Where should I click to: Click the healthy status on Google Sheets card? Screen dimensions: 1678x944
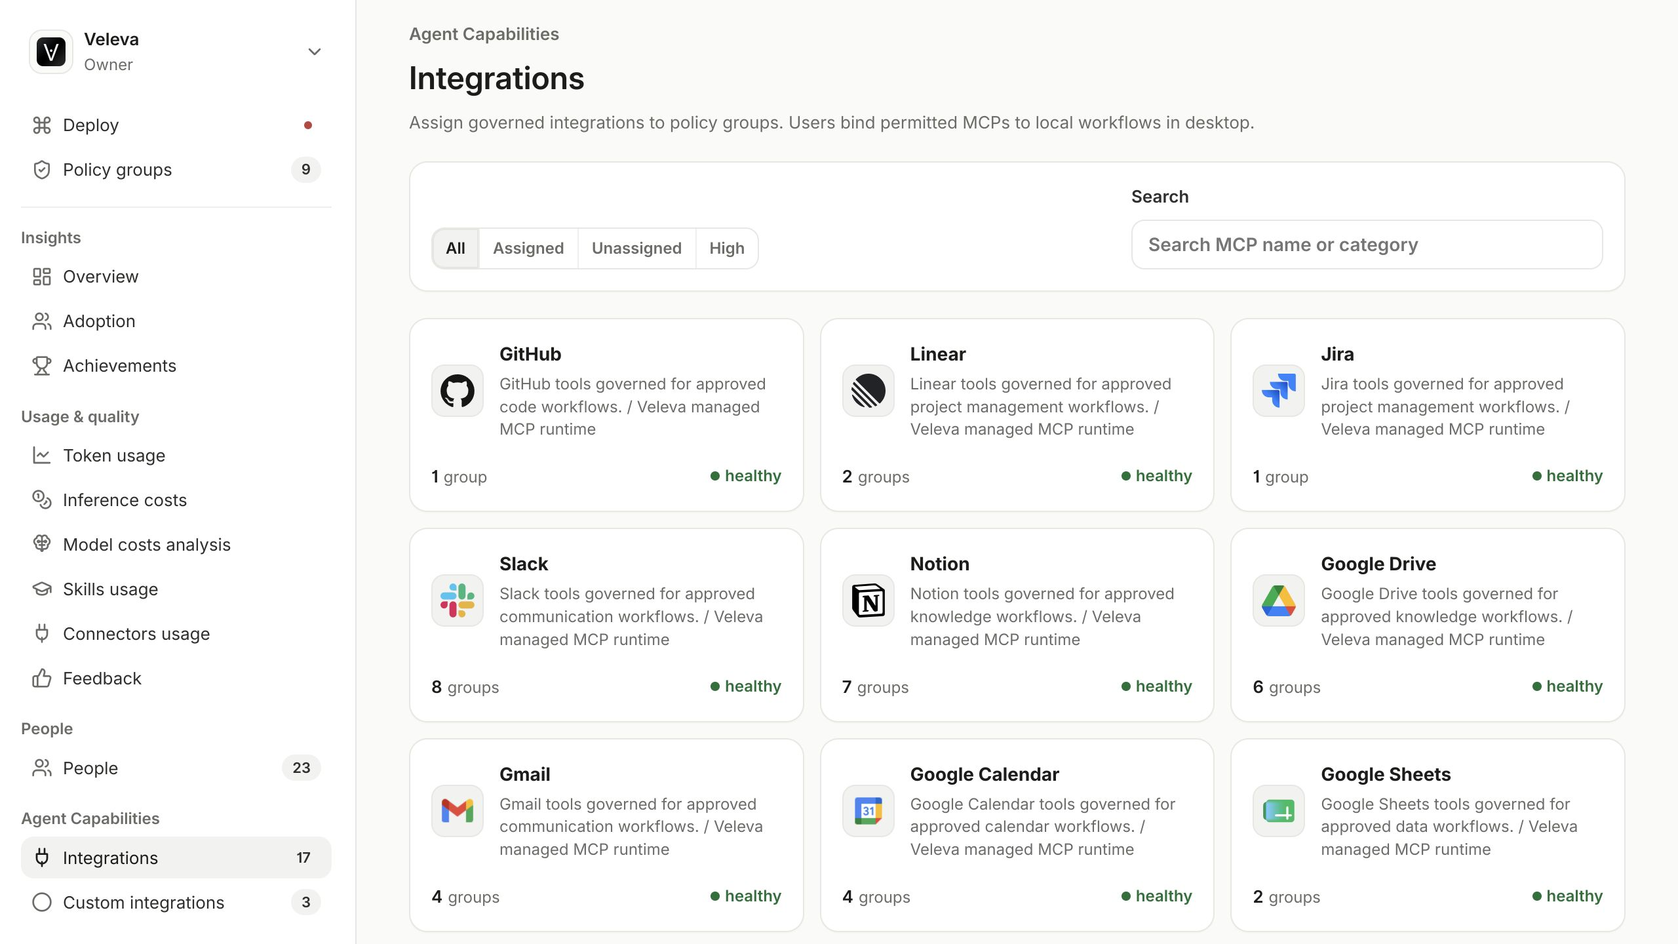tap(1567, 896)
